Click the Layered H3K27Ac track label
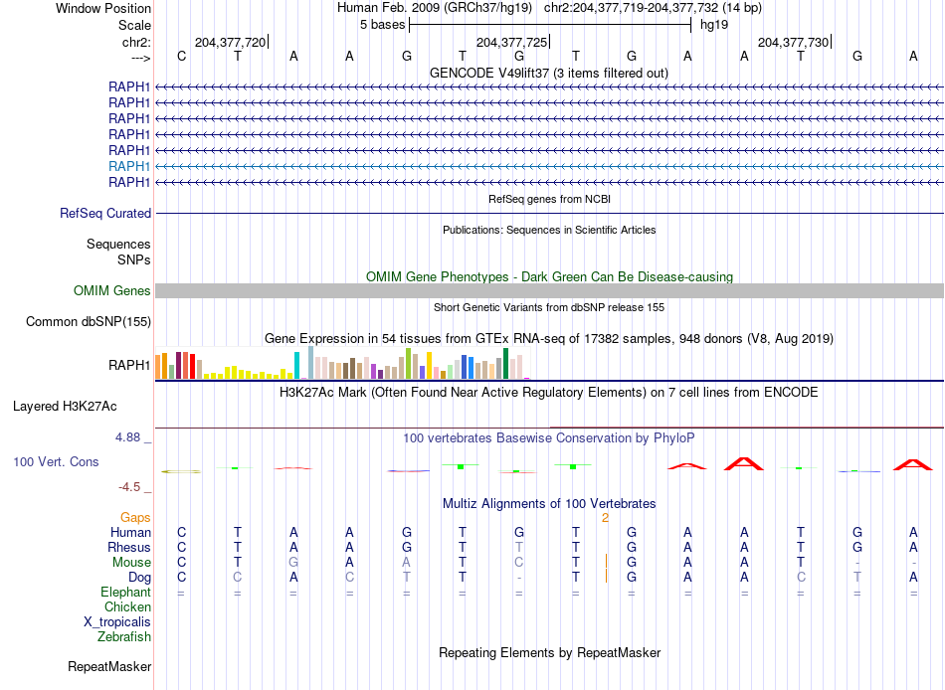 pos(65,407)
